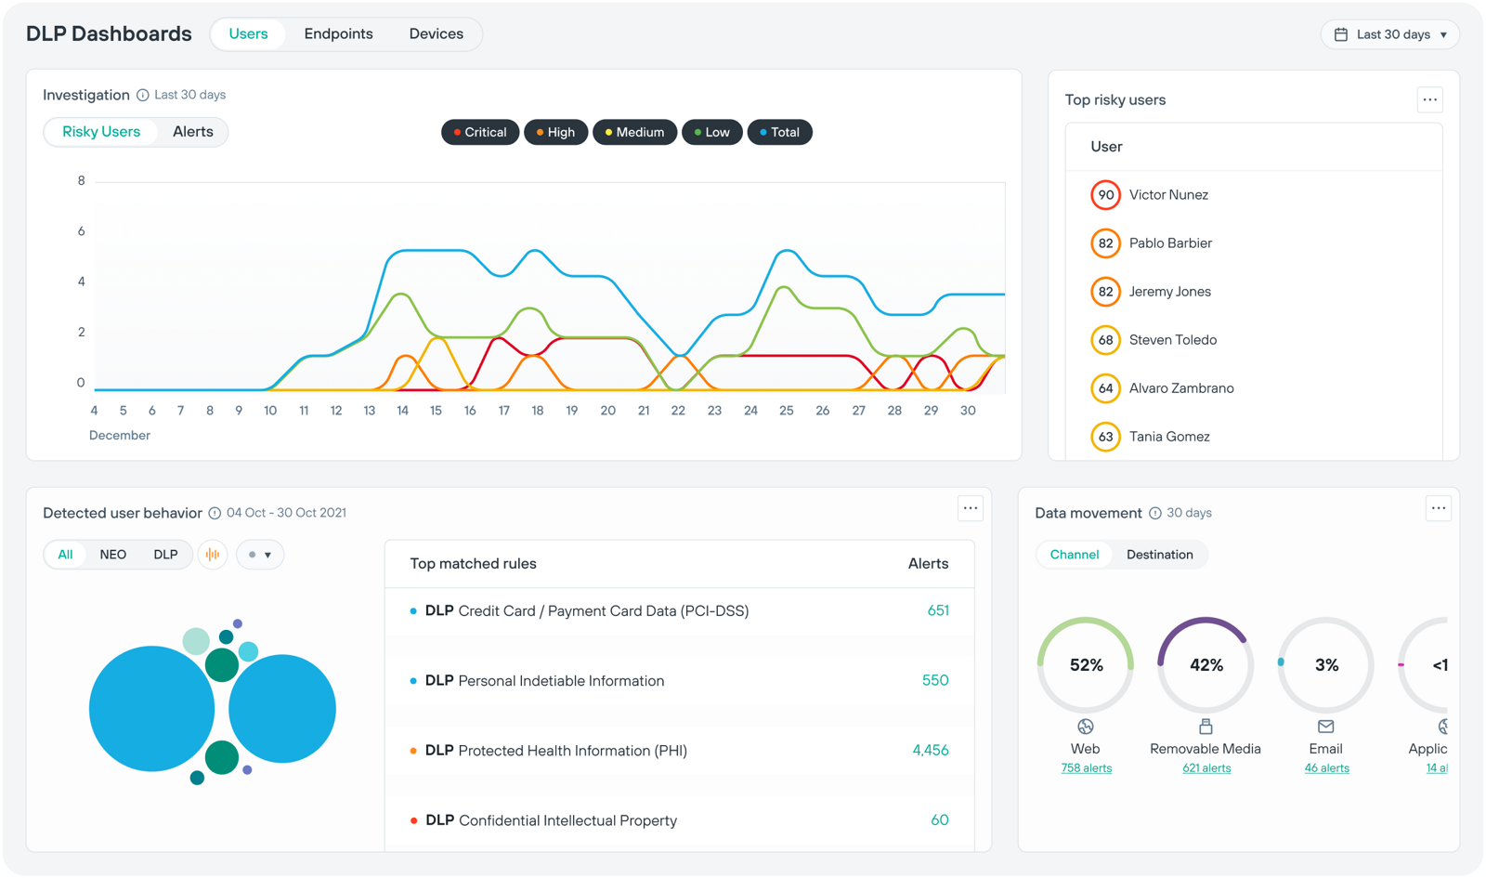
Task: Open user Victor Nunez
Action: pyautogui.click(x=1168, y=195)
